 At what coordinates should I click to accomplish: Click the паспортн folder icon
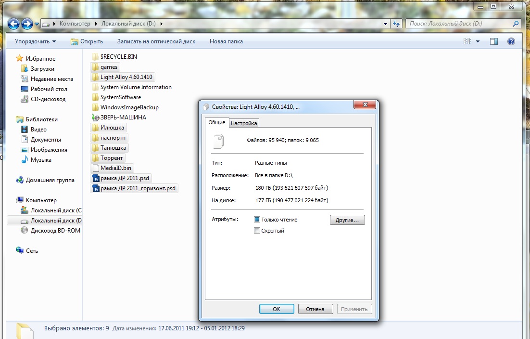coord(95,138)
